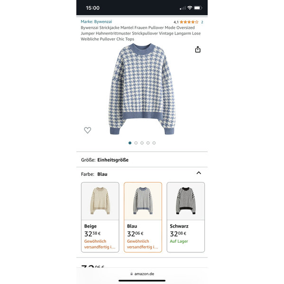This screenshot has height=284, width=284.
Task: Select the Beige color option
Action: pyautogui.click(x=100, y=217)
